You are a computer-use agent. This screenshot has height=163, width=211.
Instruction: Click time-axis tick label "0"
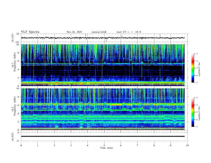point(21,145)
